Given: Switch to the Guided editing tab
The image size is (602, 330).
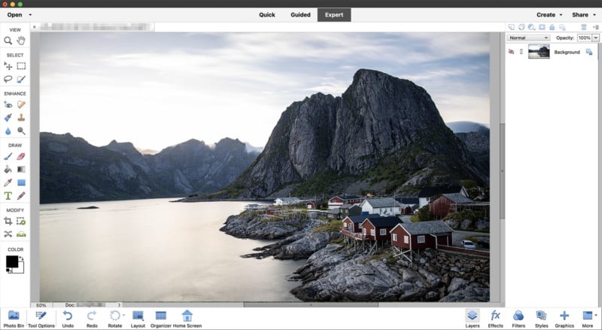Looking at the screenshot, I should coord(301,14).
